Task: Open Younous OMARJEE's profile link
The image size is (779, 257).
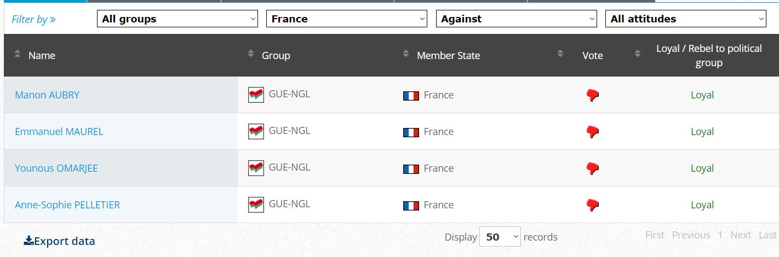Action: (x=56, y=168)
